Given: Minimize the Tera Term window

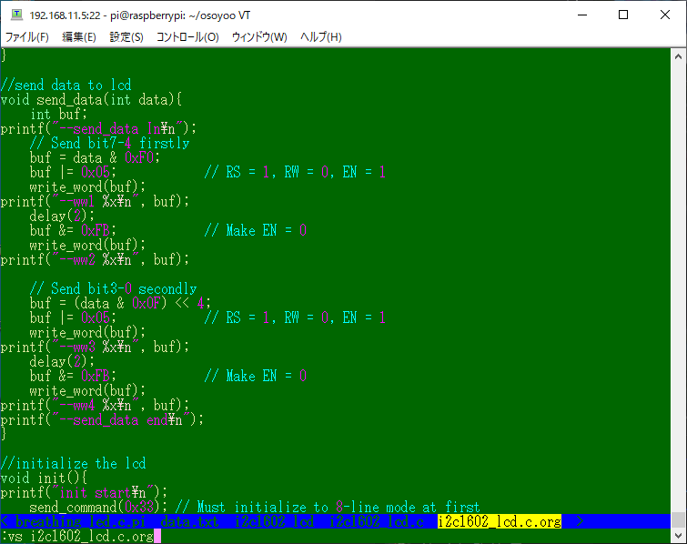Looking at the screenshot, I should pos(582,15).
